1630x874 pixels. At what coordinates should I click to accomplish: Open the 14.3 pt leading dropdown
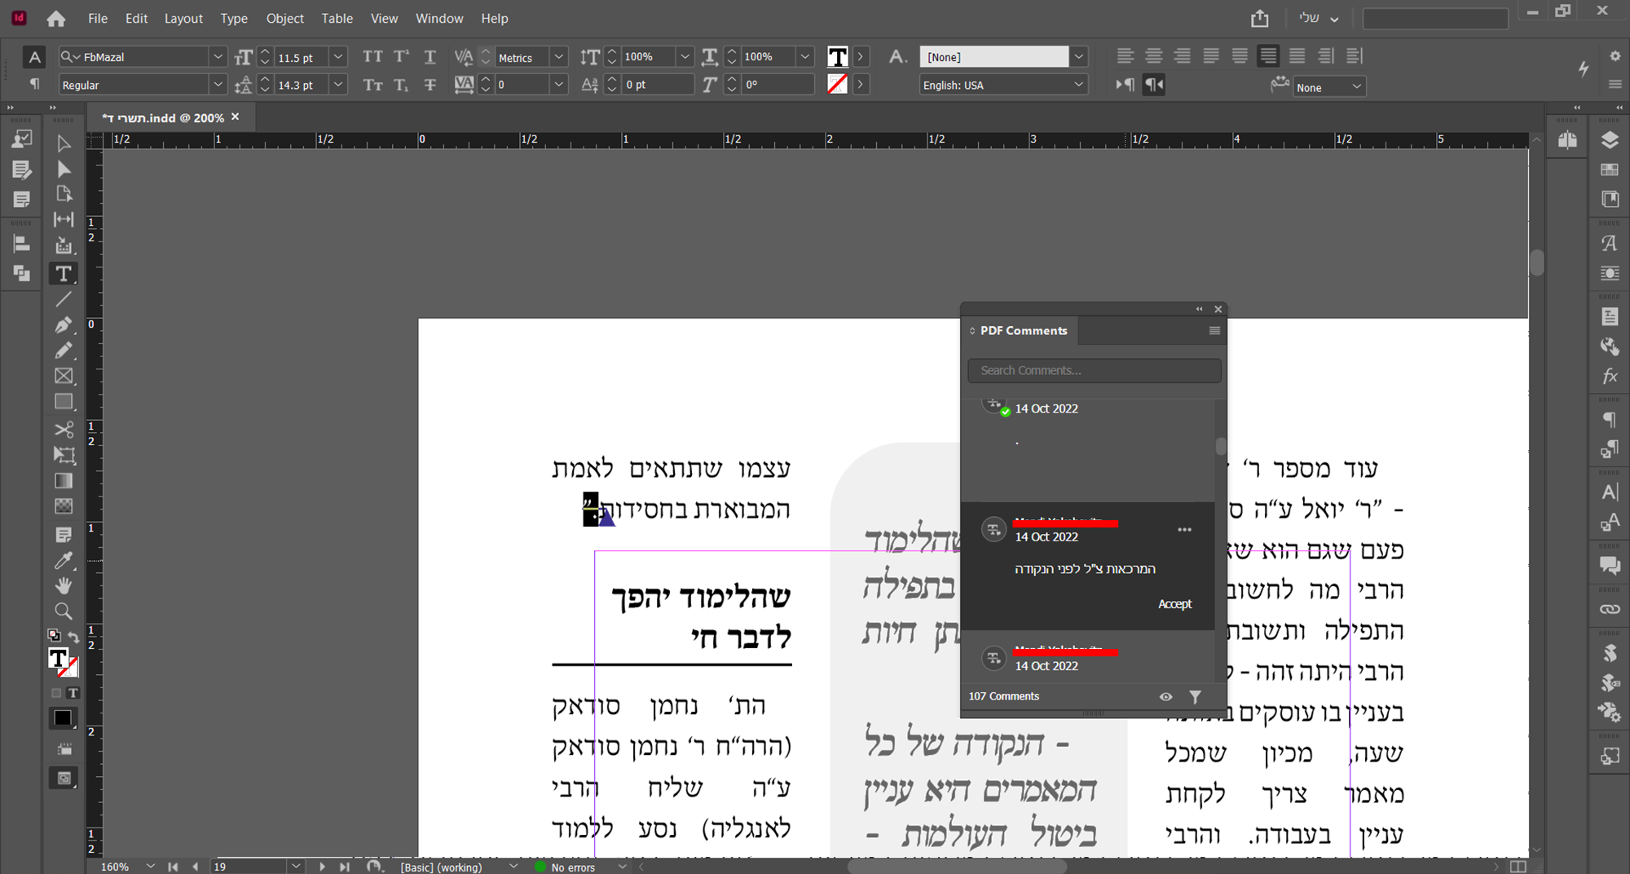tap(338, 85)
